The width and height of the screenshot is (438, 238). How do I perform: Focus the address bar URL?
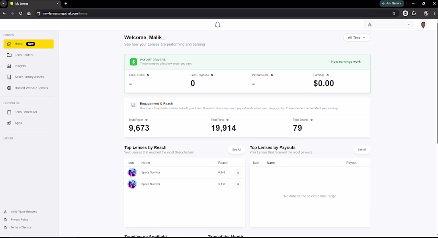click(65, 14)
